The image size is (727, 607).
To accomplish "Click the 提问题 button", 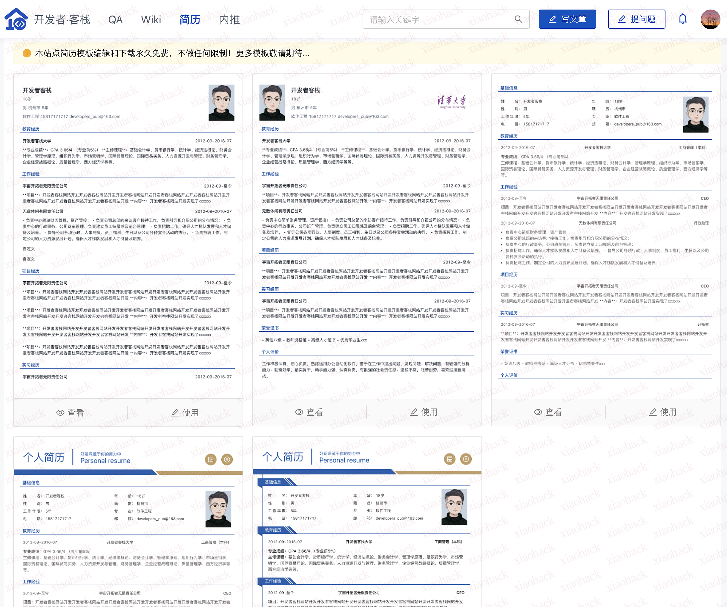I will point(636,19).
